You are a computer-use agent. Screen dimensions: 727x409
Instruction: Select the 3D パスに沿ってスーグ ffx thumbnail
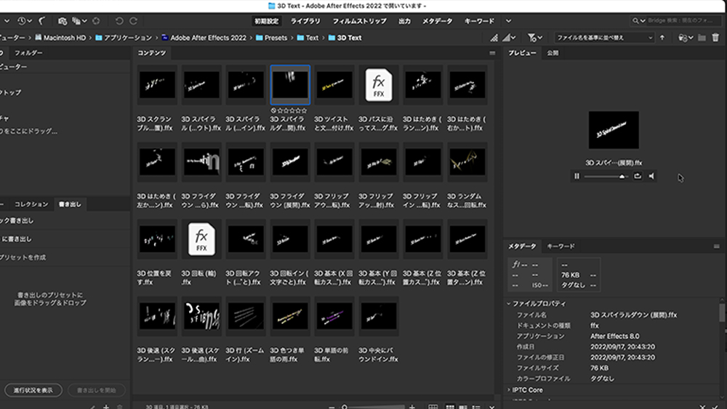coord(379,86)
